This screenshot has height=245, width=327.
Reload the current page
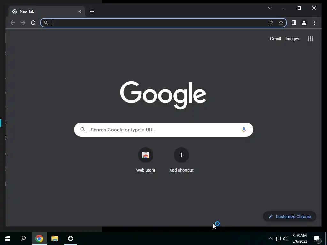pos(33,23)
